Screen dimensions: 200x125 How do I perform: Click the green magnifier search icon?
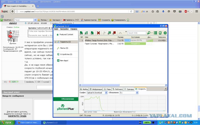click(x=149, y=33)
